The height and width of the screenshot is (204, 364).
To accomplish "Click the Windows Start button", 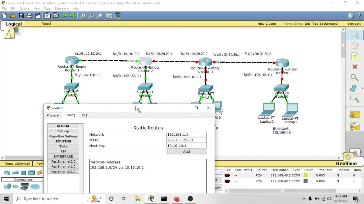I will coord(7,199).
